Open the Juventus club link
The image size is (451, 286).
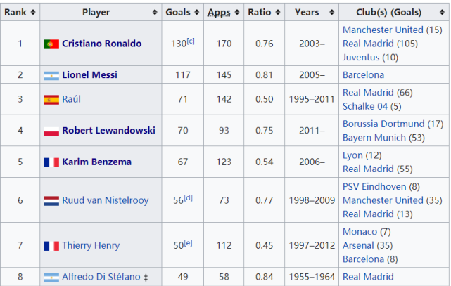pyautogui.click(x=361, y=58)
